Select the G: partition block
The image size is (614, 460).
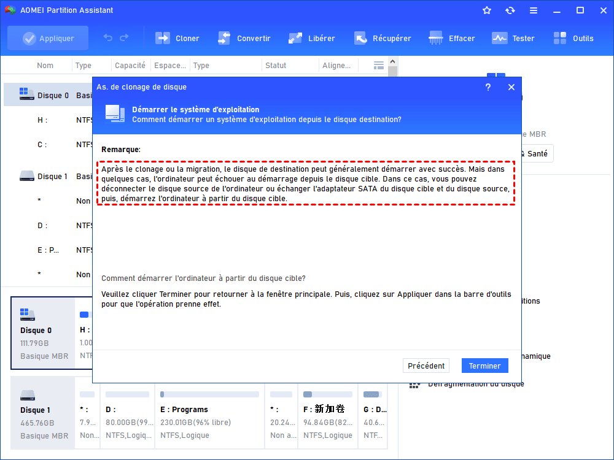pyautogui.click(x=373, y=416)
